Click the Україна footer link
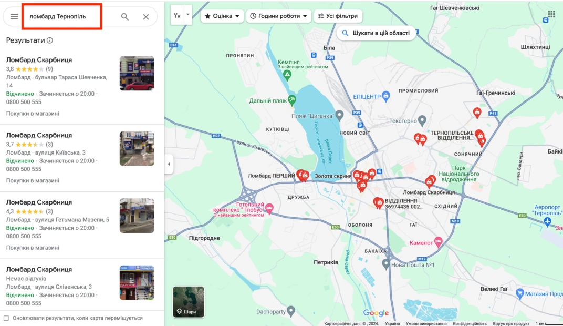Image resolution: width=563 pixels, height=326 pixels. (392, 323)
